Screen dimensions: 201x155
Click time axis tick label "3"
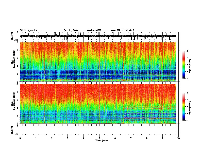click(x=68, y=138)
